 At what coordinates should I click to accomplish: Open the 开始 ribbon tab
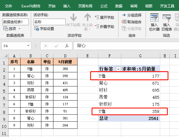[52, 6]
